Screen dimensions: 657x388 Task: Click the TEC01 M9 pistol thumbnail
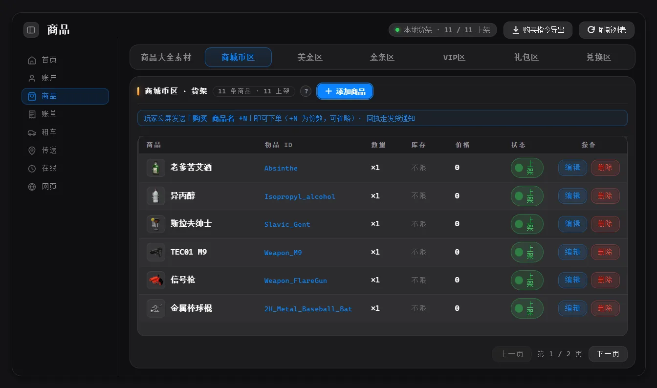click(x=156, y=252)
